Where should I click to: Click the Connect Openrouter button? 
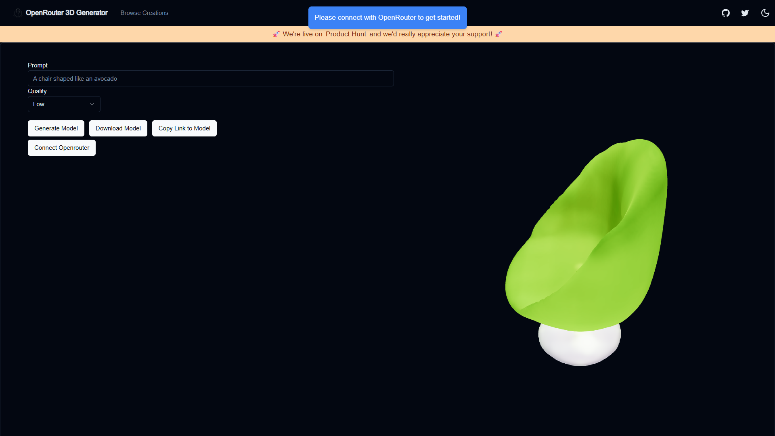click(62, 148)
